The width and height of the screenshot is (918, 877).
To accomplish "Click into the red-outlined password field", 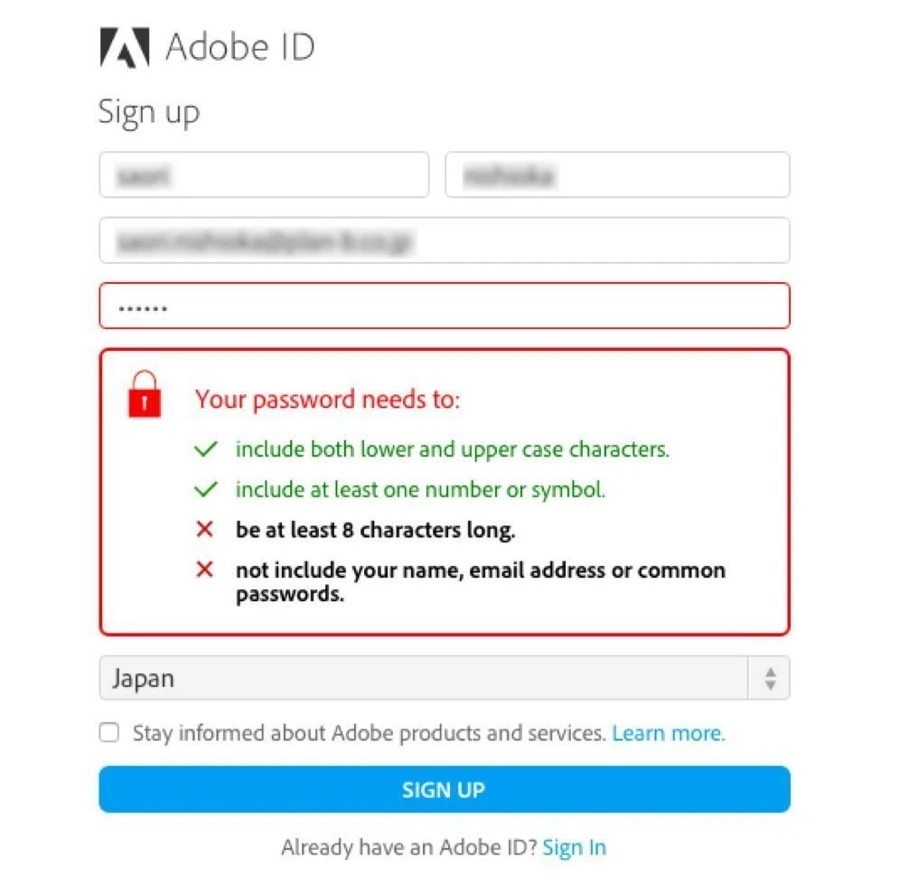I will tap(445, 306).
